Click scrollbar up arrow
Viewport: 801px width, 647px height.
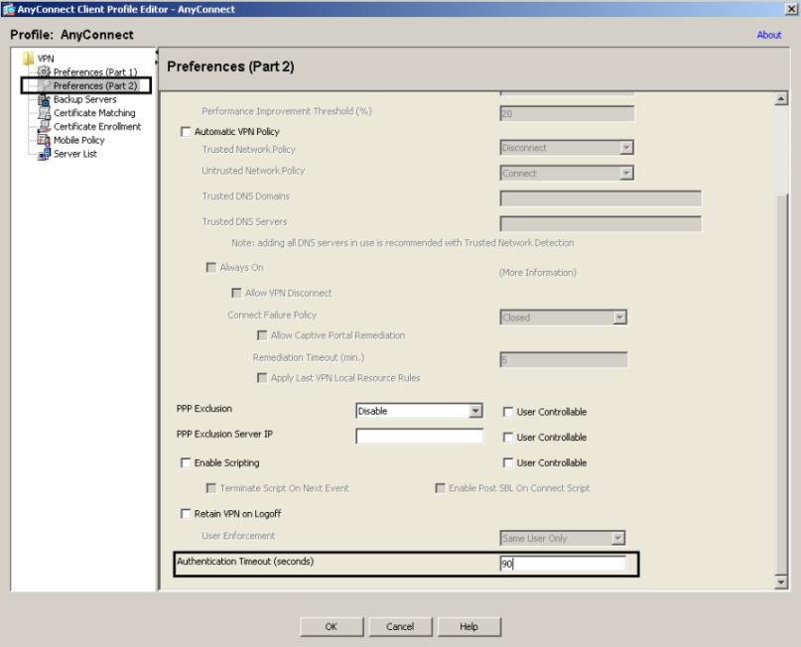781,99
